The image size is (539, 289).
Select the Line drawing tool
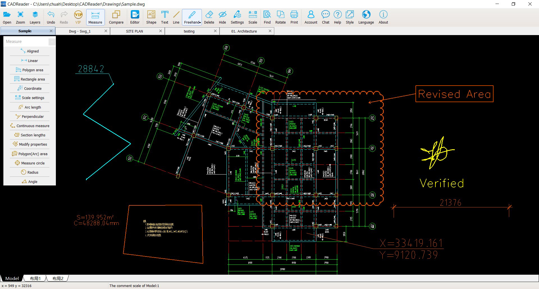176,17
